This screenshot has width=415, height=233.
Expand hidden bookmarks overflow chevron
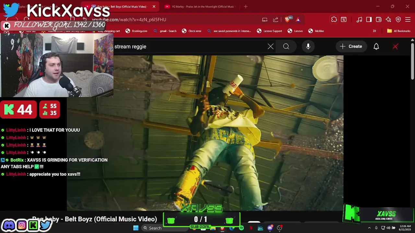pos(374,31)
